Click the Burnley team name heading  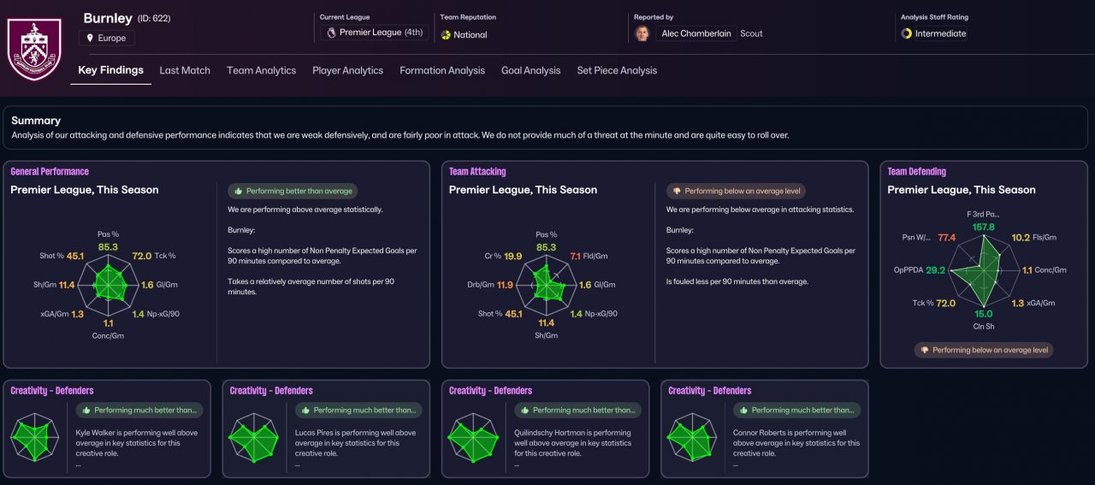(x=108, y=18)
